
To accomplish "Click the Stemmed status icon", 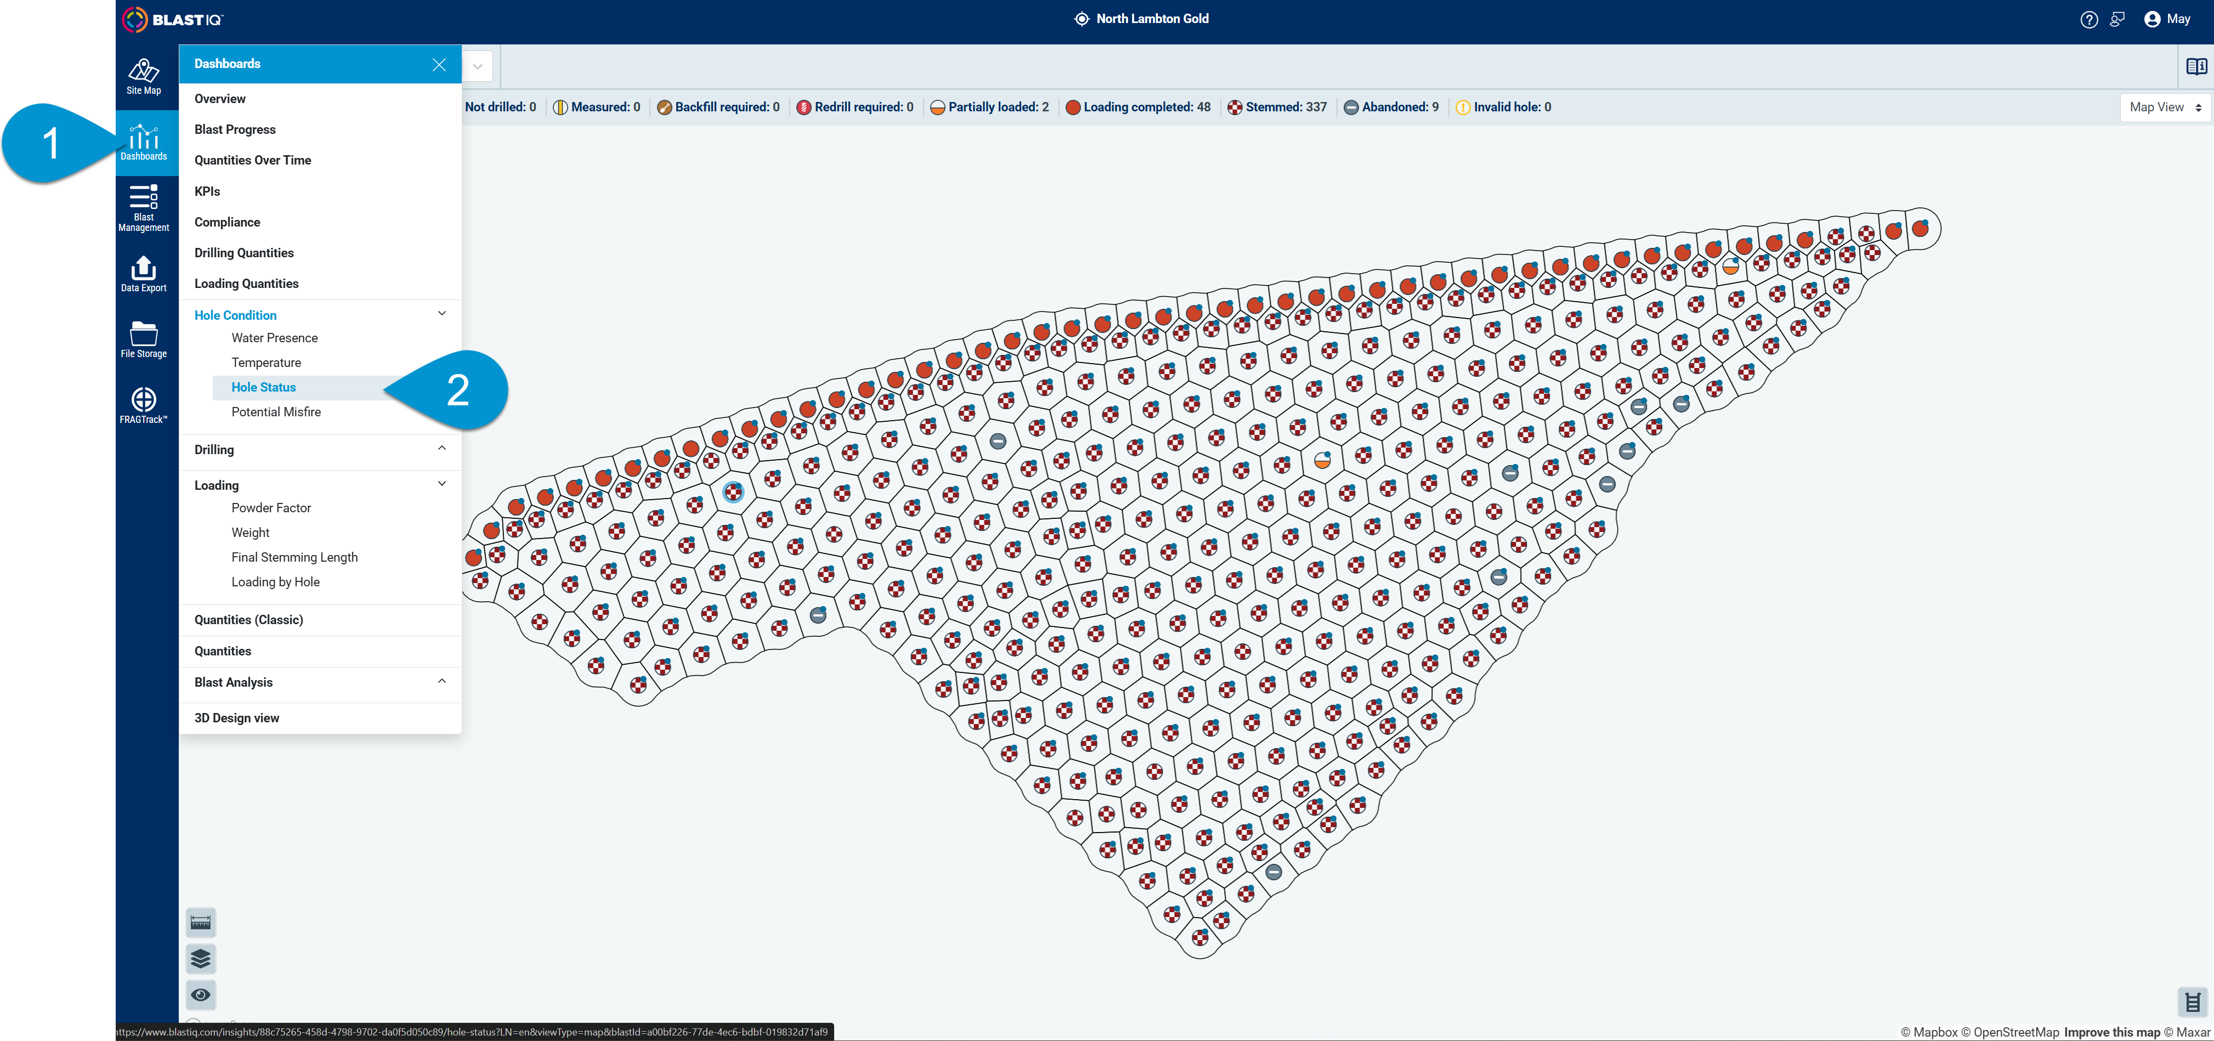I will pyautogui.click(x=1235, y=108).
